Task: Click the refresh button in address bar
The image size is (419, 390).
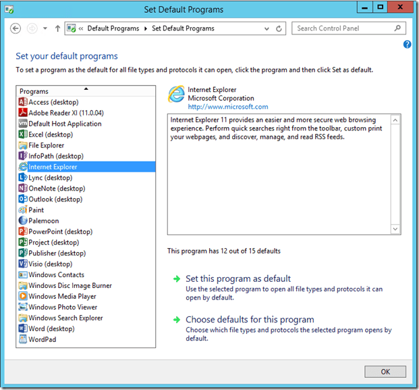Action: coord(279,29)
